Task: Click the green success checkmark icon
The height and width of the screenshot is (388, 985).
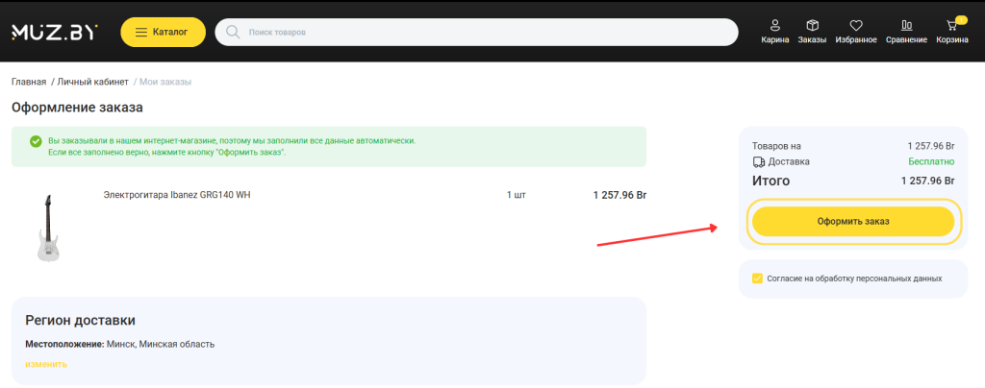Action: pyautogui.click(x=36, y=142)
